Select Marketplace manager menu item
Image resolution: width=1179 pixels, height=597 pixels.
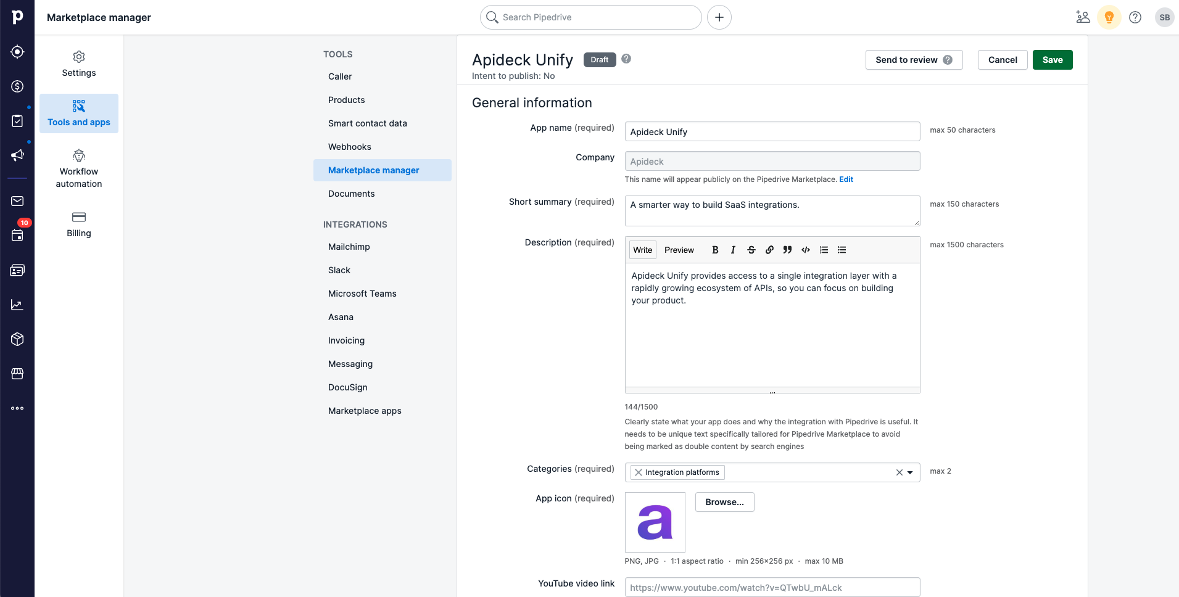click(x=383, y=170)
